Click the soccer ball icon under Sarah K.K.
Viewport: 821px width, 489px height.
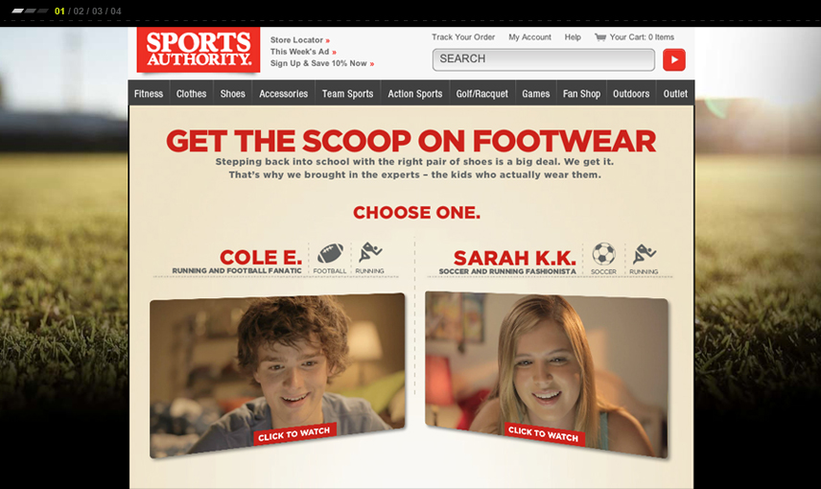tap(603, 254)
